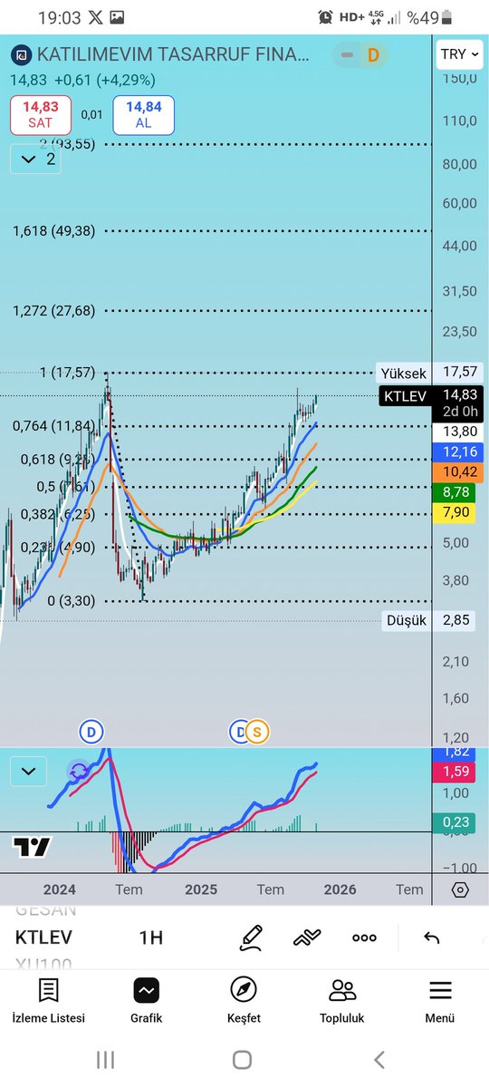Tap the 2026 label on time axis
This screenshot has height=1088, width=489.
pos(340,889)
